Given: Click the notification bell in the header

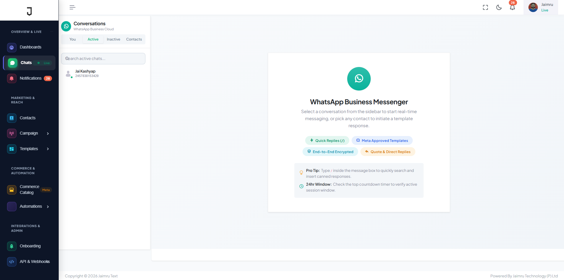Looking at the screenshot, I should pos(512,7).
